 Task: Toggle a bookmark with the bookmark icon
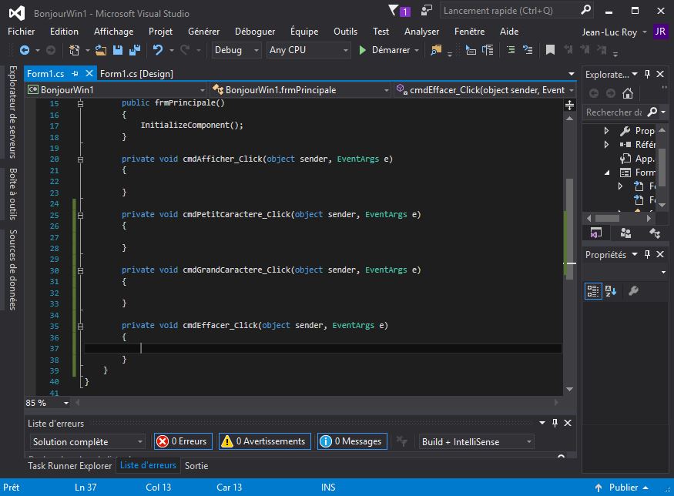(552, 50)
